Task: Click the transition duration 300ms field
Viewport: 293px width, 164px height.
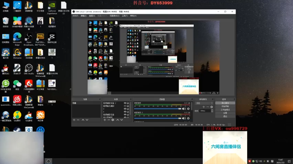Action: tap(205, 111)
